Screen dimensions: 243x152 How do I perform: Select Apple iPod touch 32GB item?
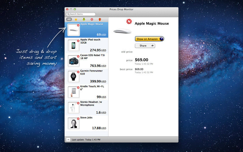coord(87,45)
